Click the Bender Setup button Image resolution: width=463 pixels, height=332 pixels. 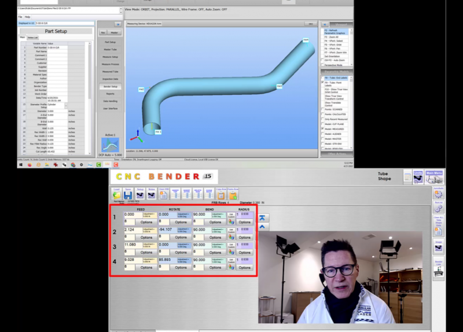click(110, 86)
